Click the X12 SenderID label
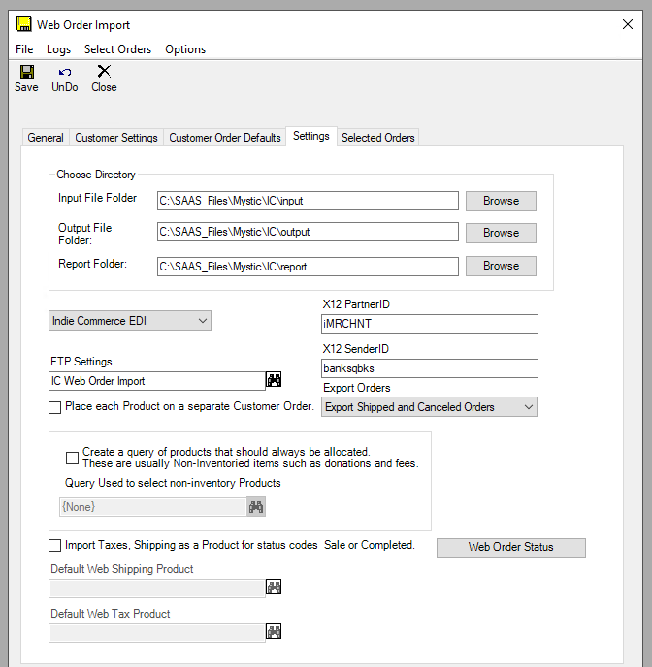Viewport: 652px width, 667px height. click(x=355, y=349)
